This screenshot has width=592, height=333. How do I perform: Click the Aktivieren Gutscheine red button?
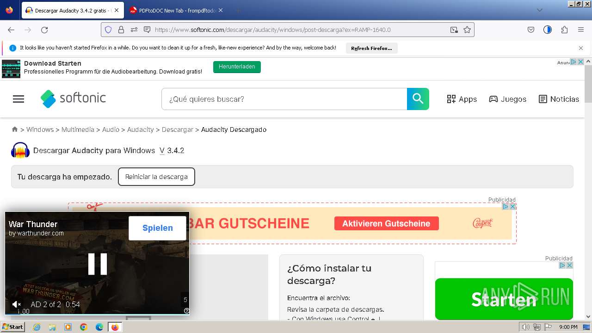[x=386, y=223]
